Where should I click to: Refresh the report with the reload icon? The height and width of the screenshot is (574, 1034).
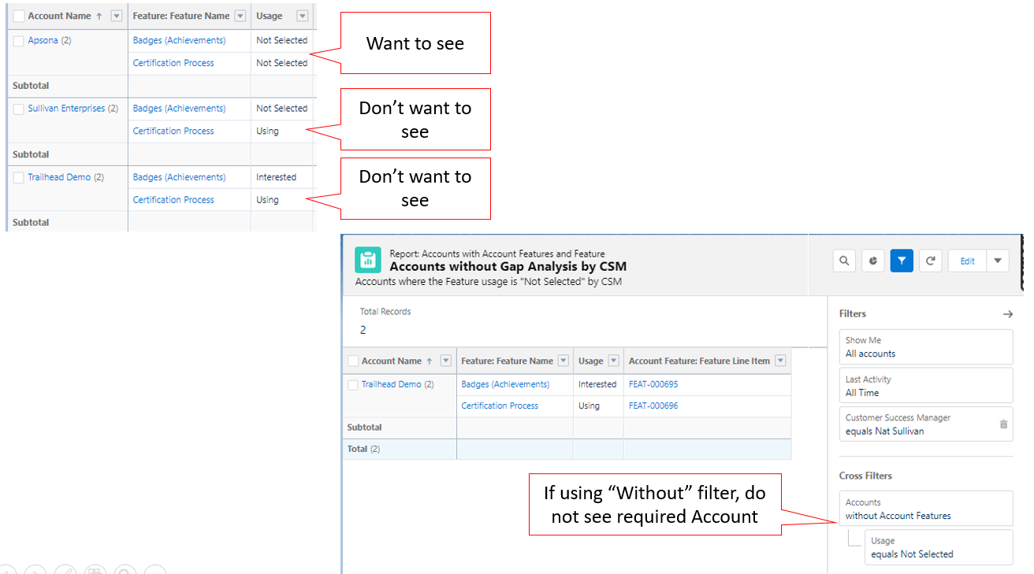point(931,261)
